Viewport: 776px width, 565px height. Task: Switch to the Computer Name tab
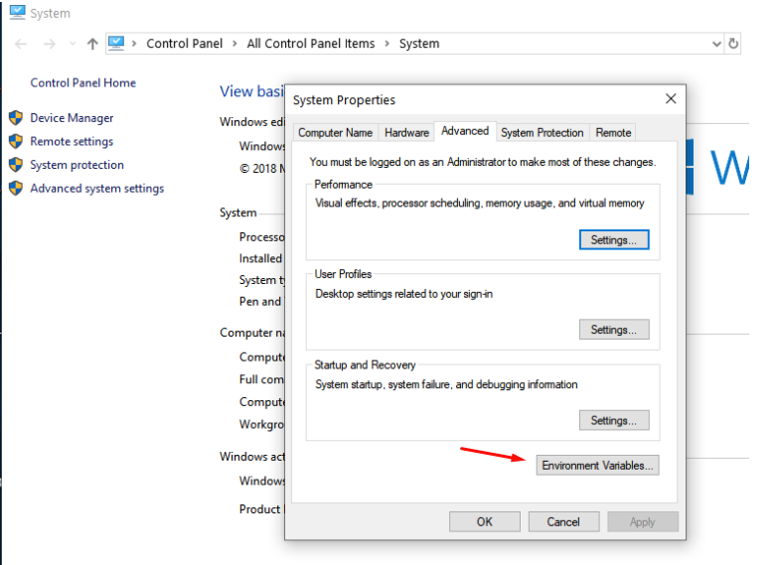tap(335, 133)
